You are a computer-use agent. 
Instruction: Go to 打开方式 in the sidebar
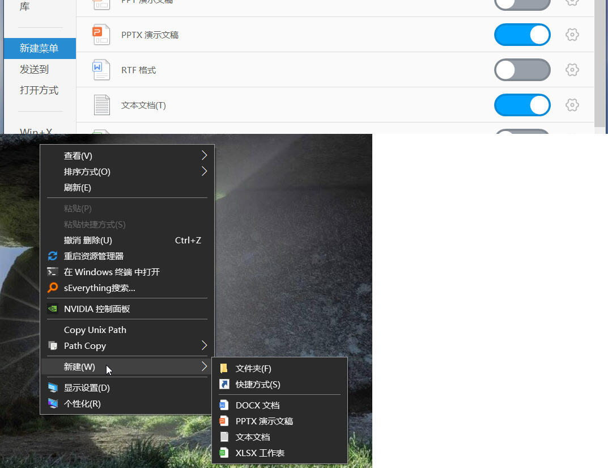(x=39, y=90)
